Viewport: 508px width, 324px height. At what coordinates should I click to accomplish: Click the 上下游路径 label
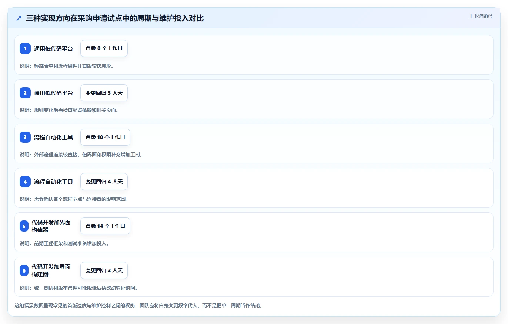coord(481,16)
